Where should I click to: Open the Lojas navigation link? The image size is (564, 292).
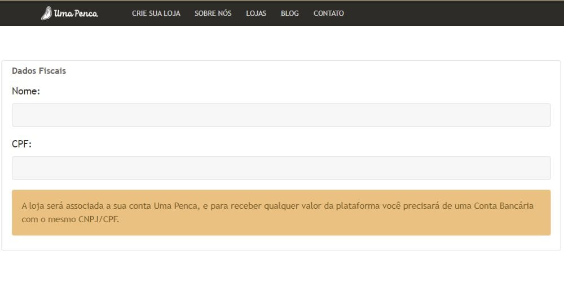[256, 14]
